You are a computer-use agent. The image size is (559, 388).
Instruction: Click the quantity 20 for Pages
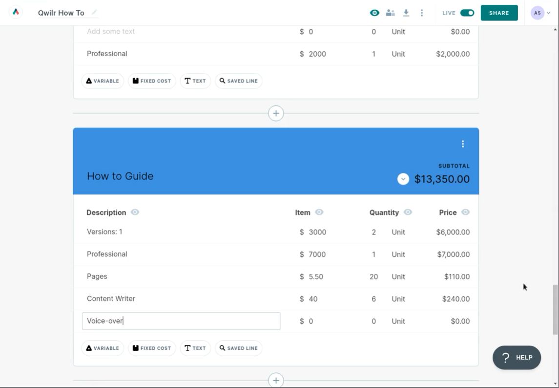click(x=373, y=277)
